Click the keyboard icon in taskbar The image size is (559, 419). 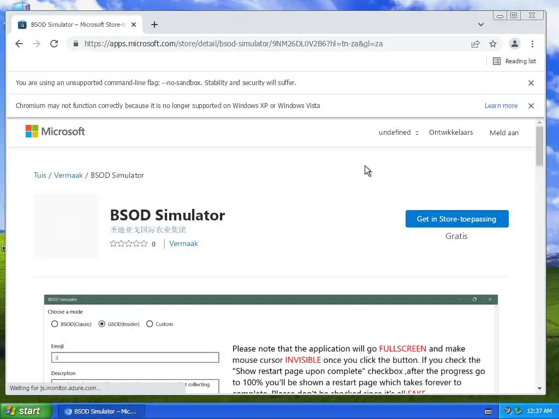coord(488,411)
